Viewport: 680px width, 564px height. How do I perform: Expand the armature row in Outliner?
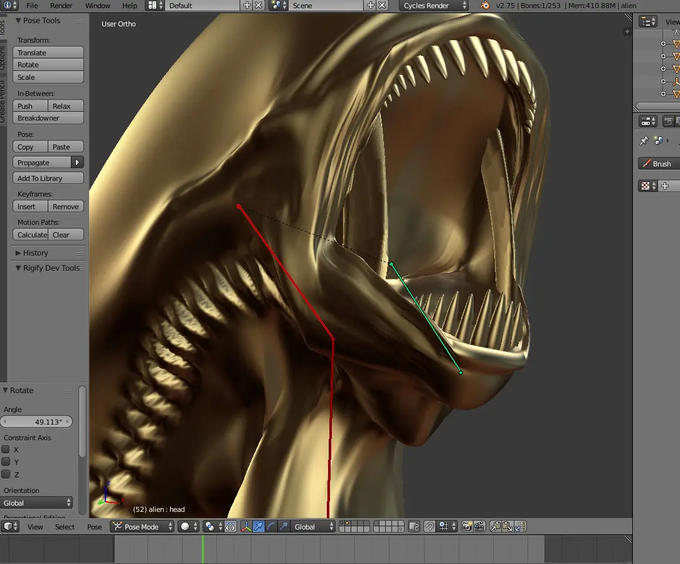coord(663,81)
